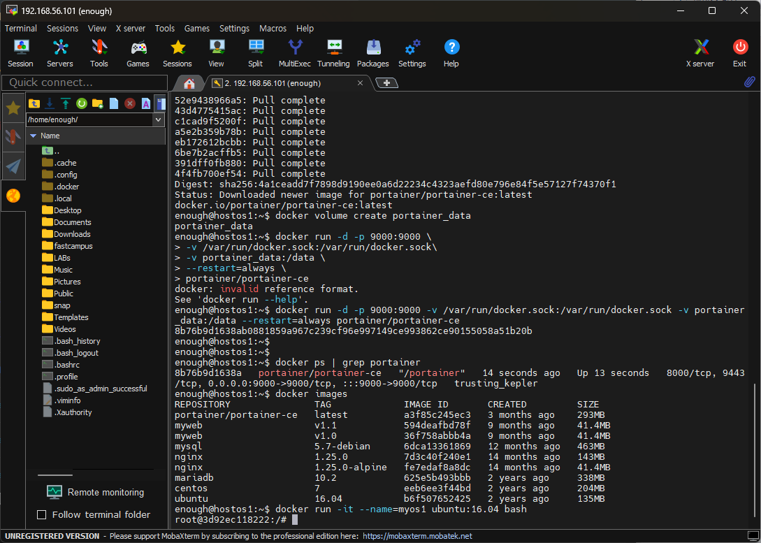Viewport: 761px width, 543px height.
Task: Open the Settings gears toolbar icon
Action: click(x=412, y=53)
